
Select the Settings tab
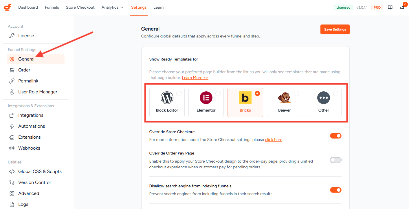coord(139,7)
